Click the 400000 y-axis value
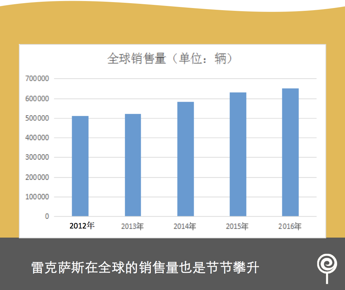 (37, 138)
